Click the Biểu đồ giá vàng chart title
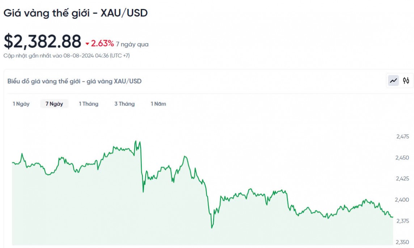The image size is (414, 248). click(75, 81)
